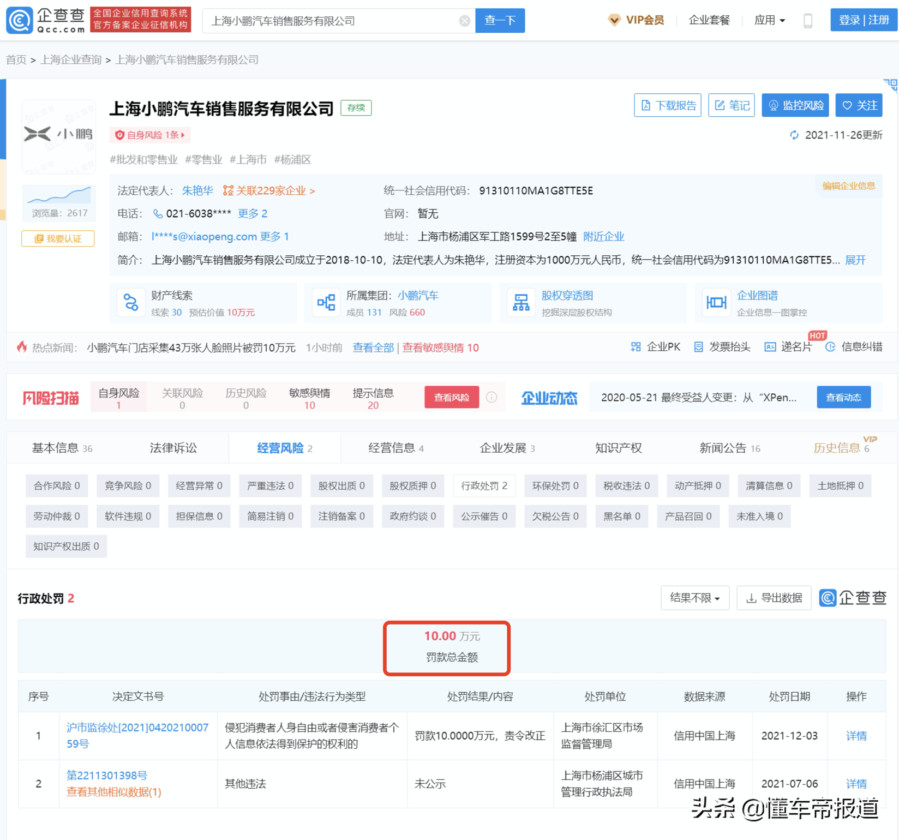Open the QR code icon at corner
Screen dimensions: 899x840
tap(890, 85)
